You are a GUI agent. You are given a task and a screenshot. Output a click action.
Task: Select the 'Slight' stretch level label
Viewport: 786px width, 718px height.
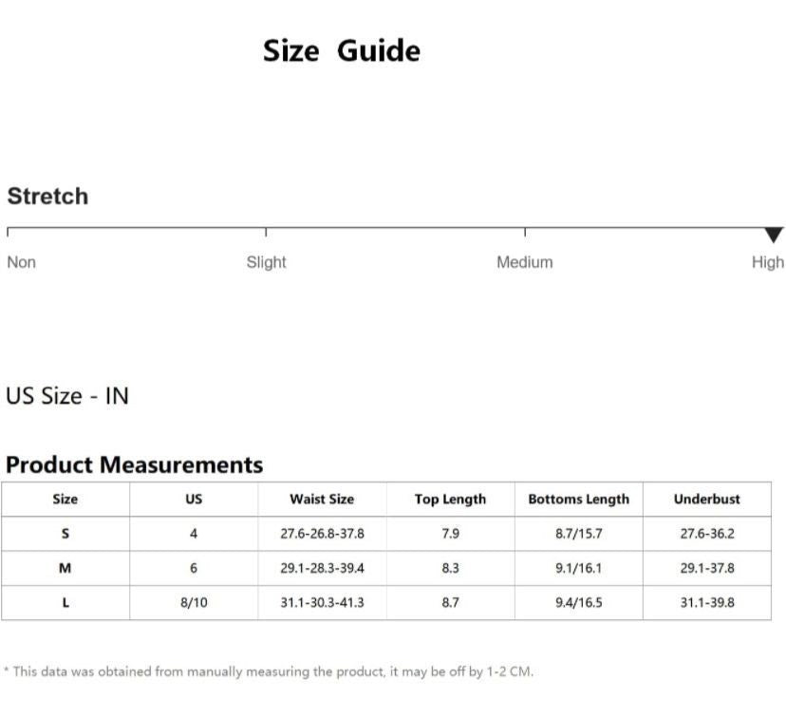pos(266,262)
